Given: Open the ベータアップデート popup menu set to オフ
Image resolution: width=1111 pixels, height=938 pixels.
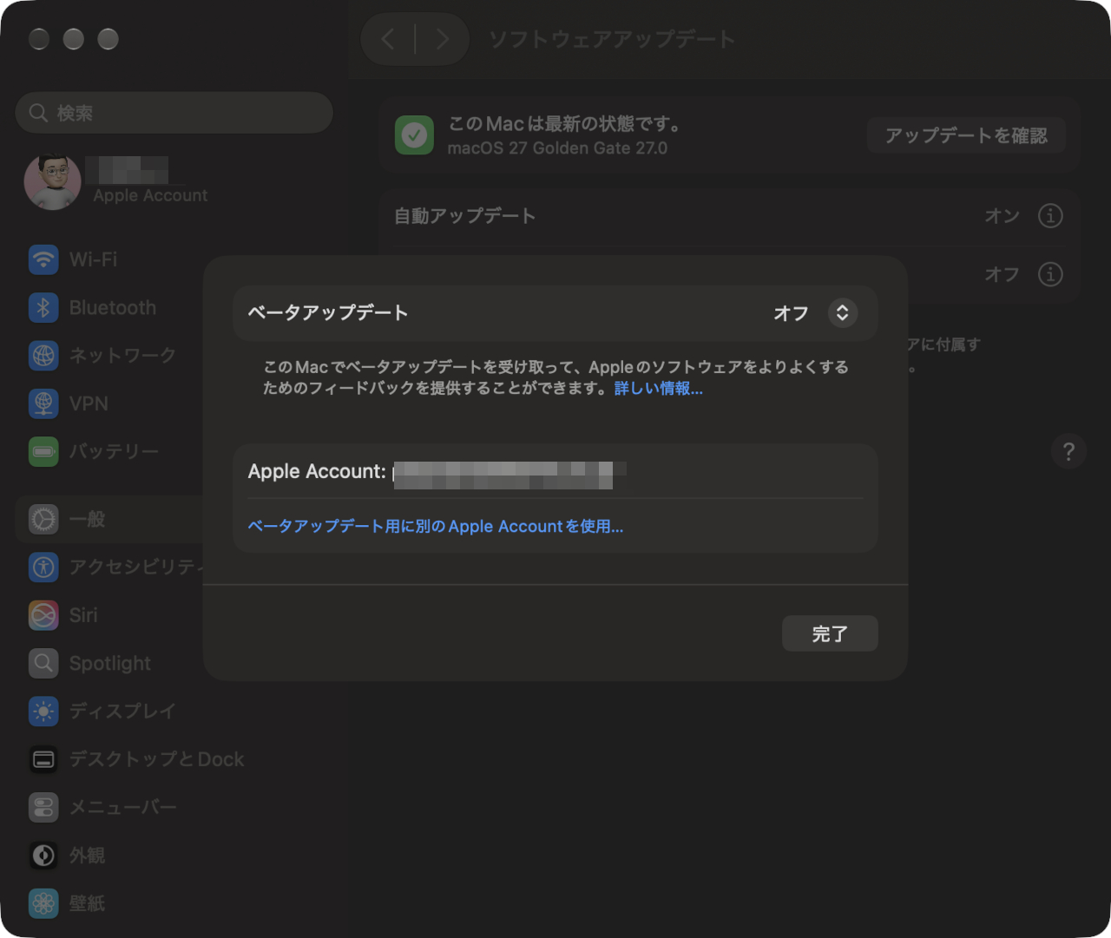Looking at the screenshot, I should [x=815, y=313].
